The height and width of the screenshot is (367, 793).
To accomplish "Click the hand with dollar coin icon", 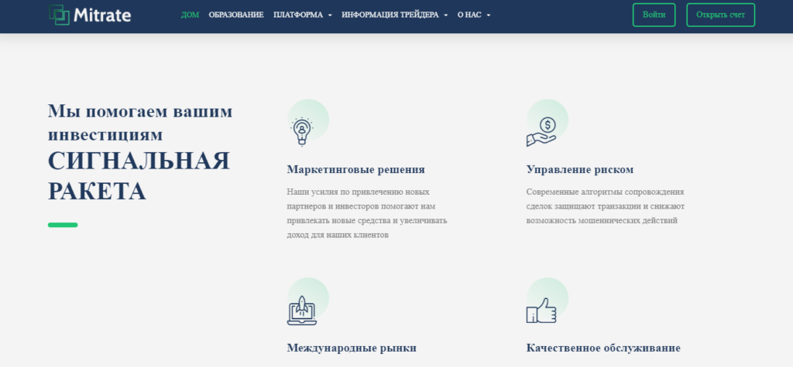I will coord(541,131).
